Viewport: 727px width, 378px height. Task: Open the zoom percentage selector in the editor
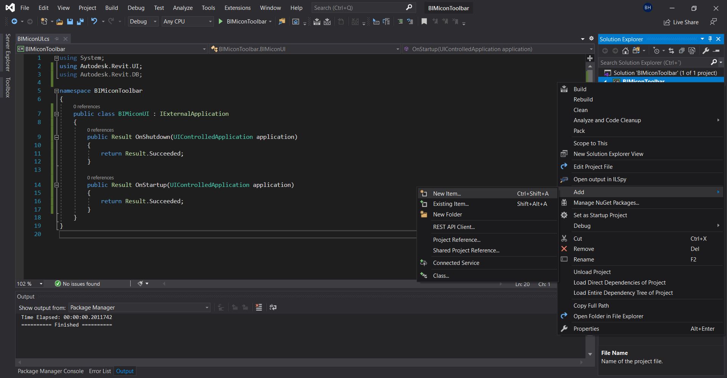pyautogui.click(x=29, y=283)
